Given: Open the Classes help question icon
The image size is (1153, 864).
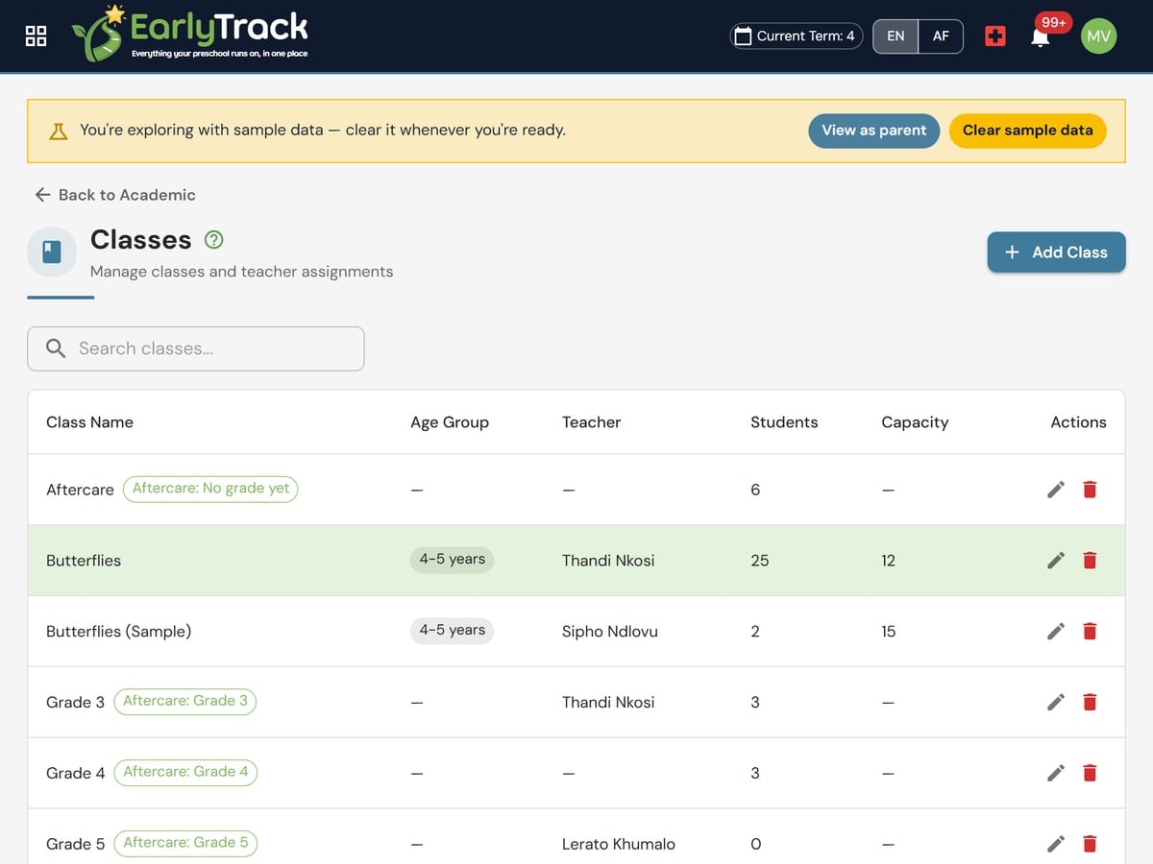Looking at the screenshot, I should point(214,239).
